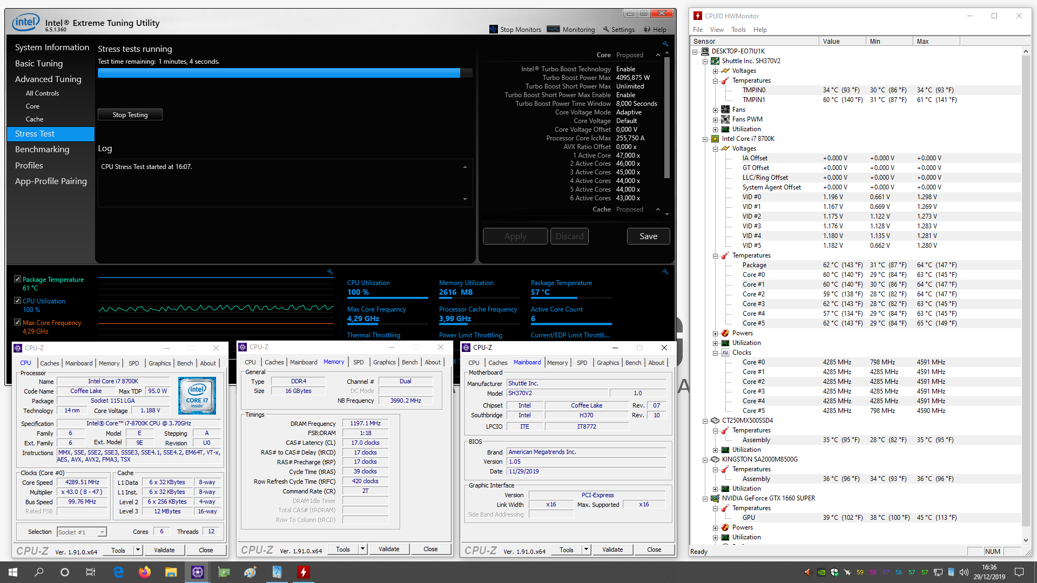Launch Microsoft Edge from the taskbar
This screenshot has height=583, width=1037.
coord(118,572)
